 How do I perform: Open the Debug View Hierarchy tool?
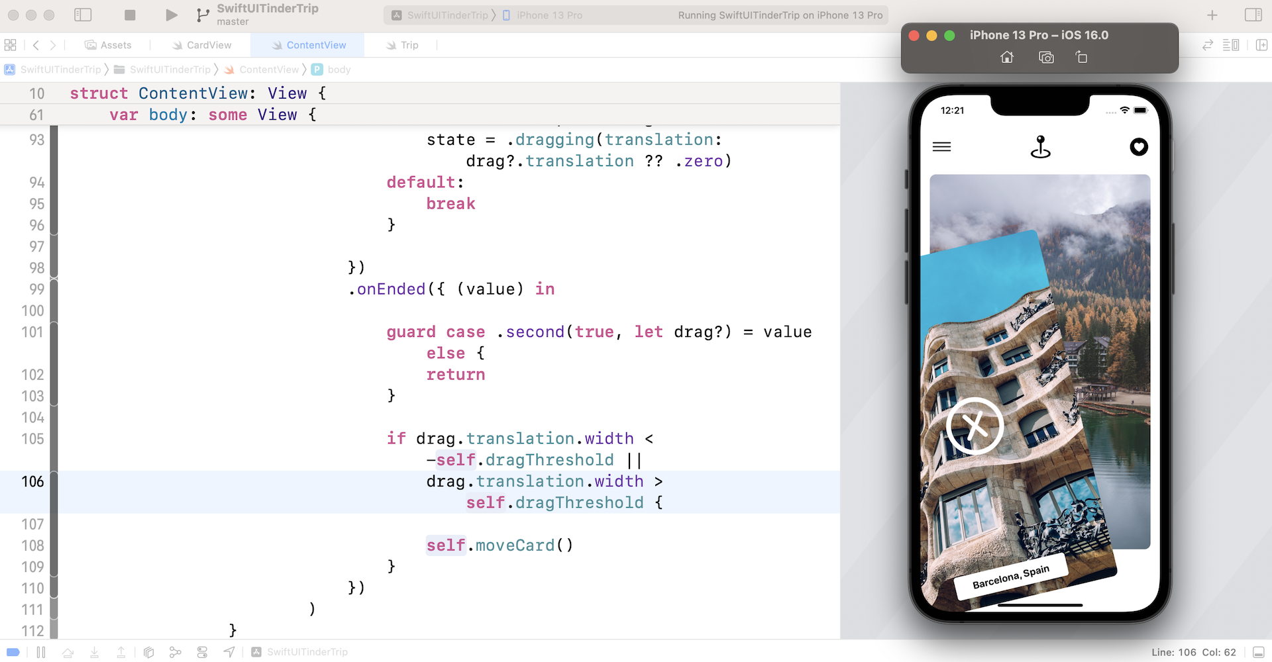pos(148,652)
